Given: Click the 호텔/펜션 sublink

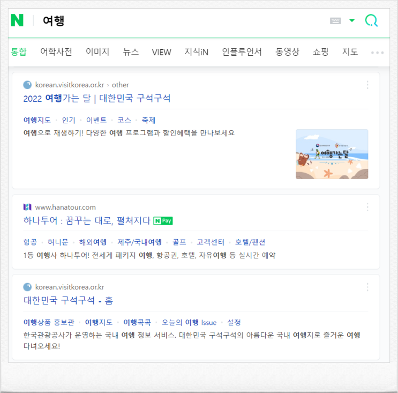Looking at the screenshot, I should coord(250,242).
